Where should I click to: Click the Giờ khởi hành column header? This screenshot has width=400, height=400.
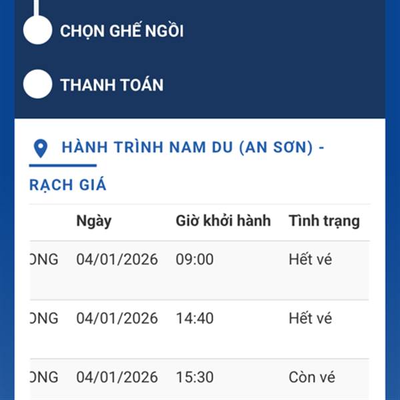coord(223,221)
